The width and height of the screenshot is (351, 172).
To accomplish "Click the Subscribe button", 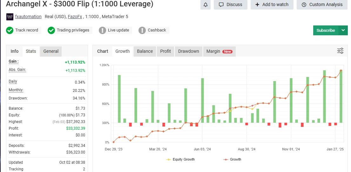I will (326, 30).
